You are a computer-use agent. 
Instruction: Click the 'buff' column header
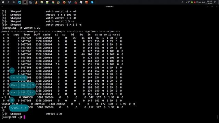(37, 35)
